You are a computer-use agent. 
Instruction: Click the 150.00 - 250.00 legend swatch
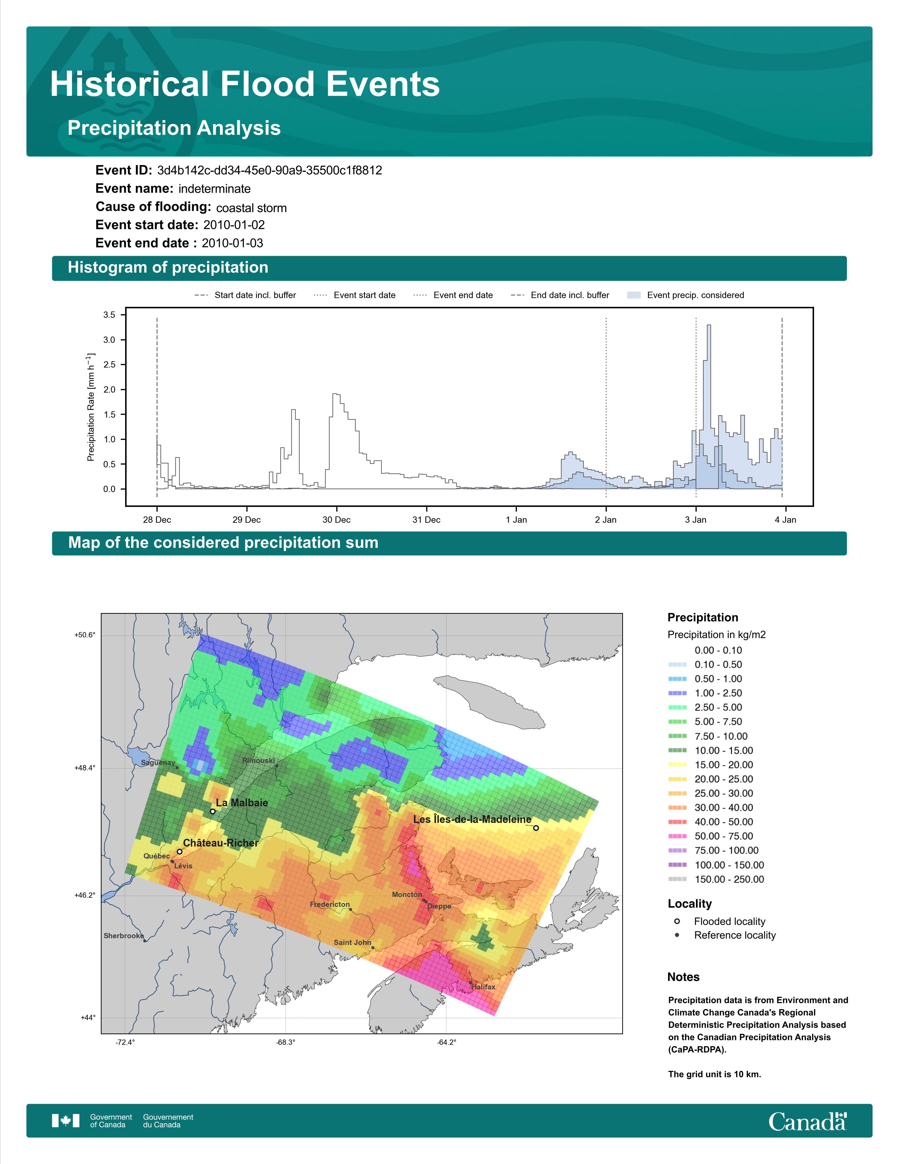click(x=677, y=879)
